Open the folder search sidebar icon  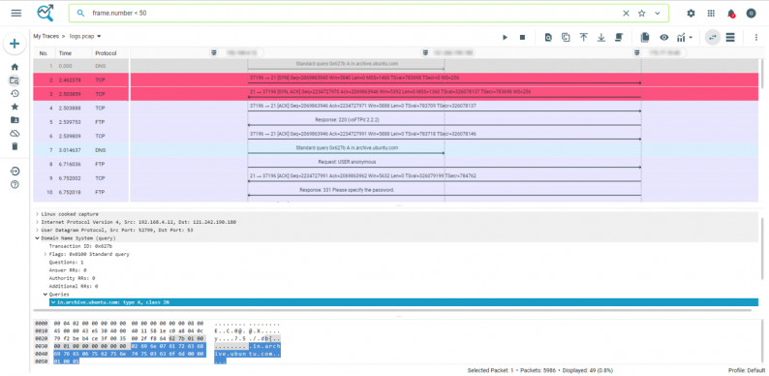coord(15,80)
